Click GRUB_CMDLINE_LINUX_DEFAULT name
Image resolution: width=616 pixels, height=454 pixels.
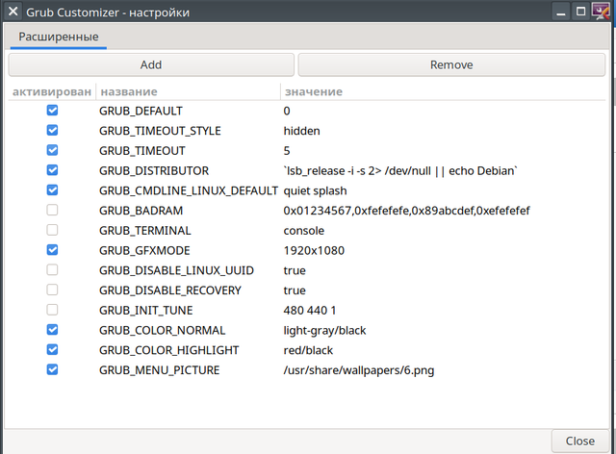point(189,190)
